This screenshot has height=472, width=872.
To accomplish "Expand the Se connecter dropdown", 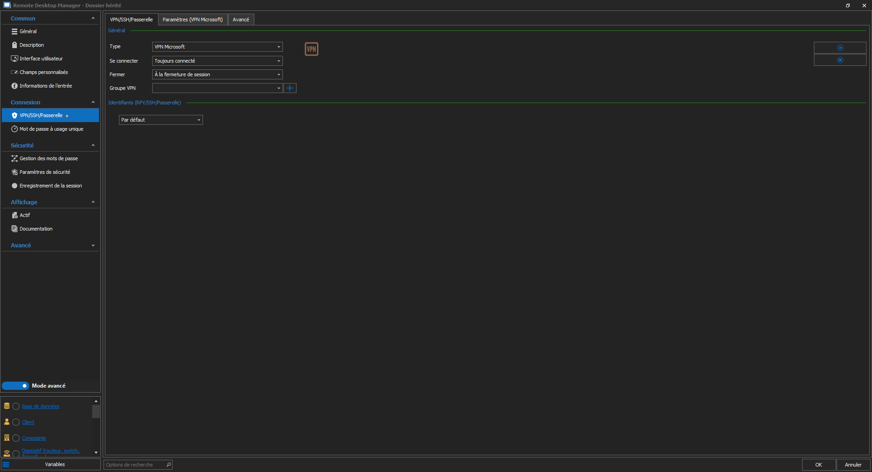I will (x=217, y=61).
